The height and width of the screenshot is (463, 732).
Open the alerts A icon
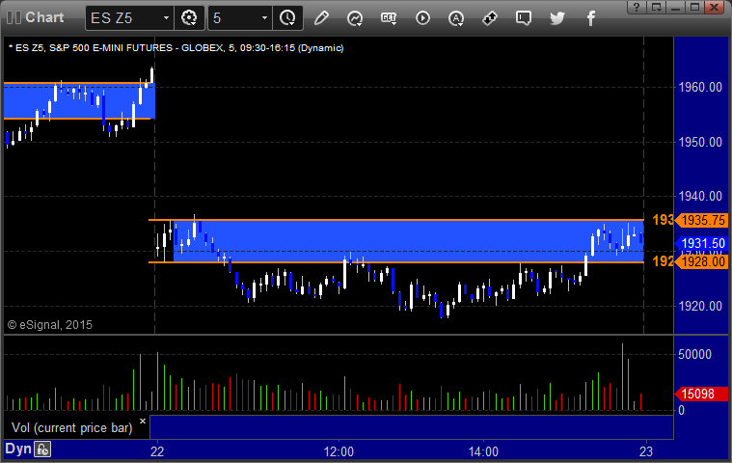point(455,18)
